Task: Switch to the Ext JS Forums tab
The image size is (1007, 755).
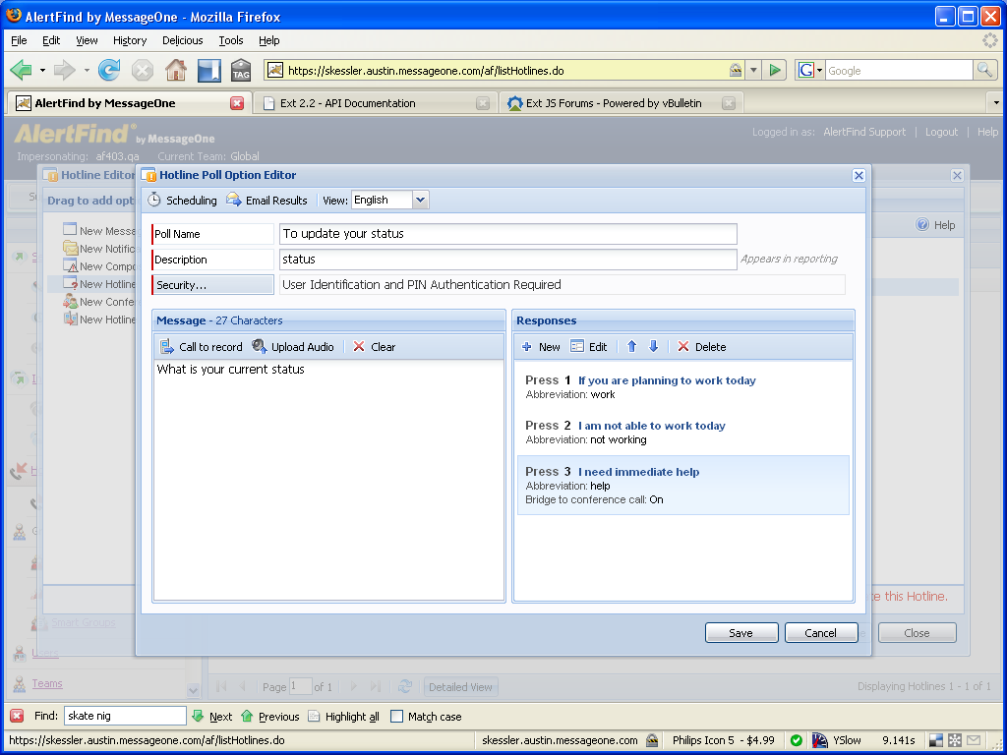Action: [622, 102]
